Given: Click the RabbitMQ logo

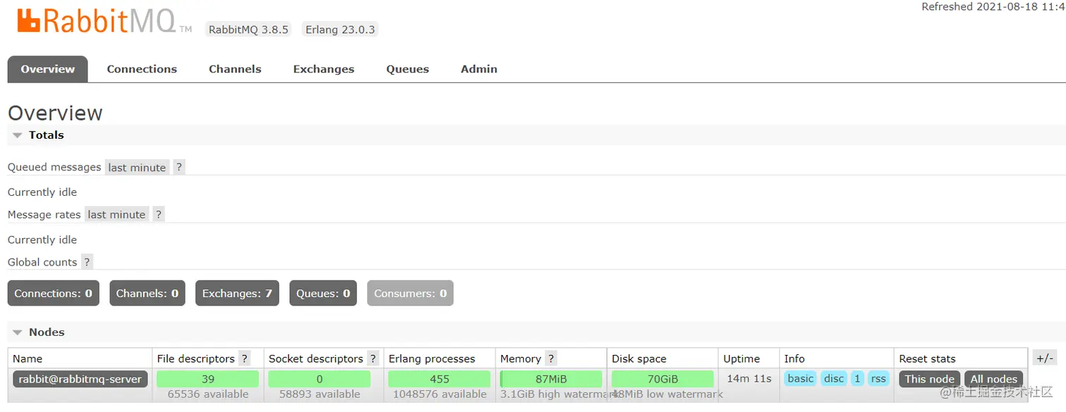Looking at the screenshot, I should tap(104, 21).
